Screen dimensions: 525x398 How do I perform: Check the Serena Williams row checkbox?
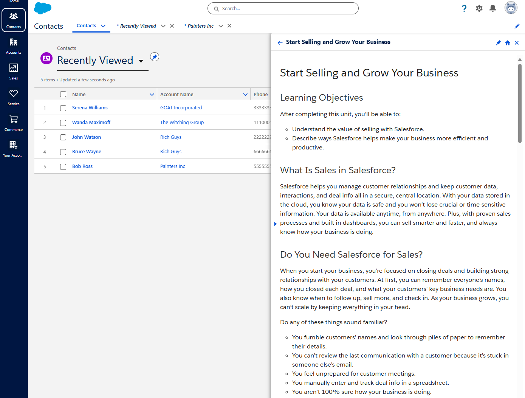pyautogui.click(x=63, y=108)
